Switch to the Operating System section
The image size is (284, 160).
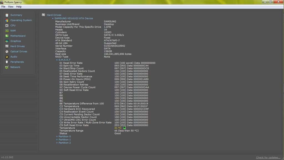(21, 20)
